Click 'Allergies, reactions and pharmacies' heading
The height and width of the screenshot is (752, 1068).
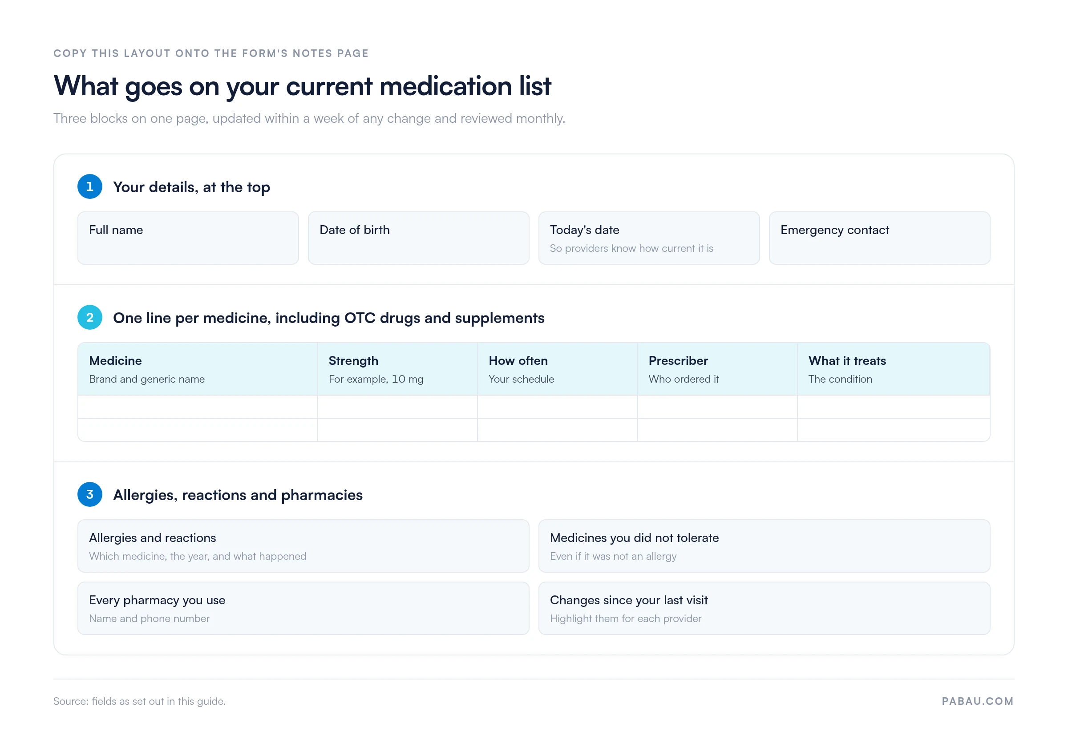coord(238,495)
